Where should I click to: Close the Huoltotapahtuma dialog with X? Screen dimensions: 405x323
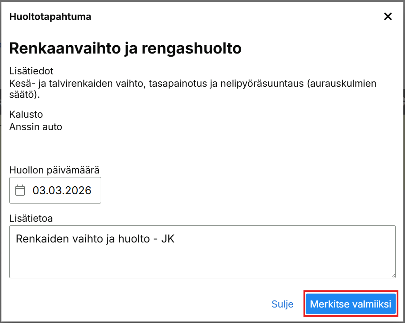(388, 17)
